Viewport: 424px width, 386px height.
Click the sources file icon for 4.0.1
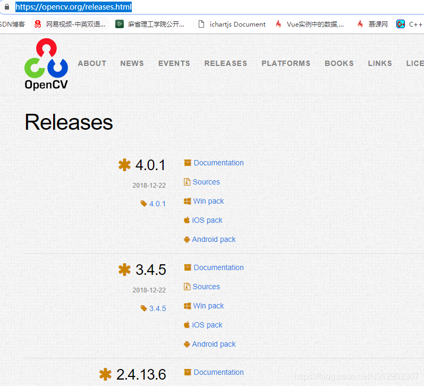187,182
